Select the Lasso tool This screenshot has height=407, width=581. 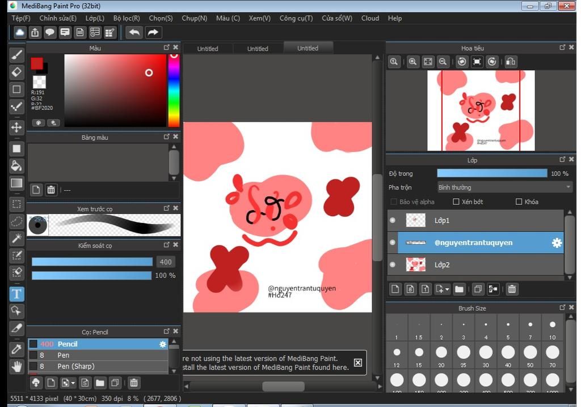coord(16,221)
